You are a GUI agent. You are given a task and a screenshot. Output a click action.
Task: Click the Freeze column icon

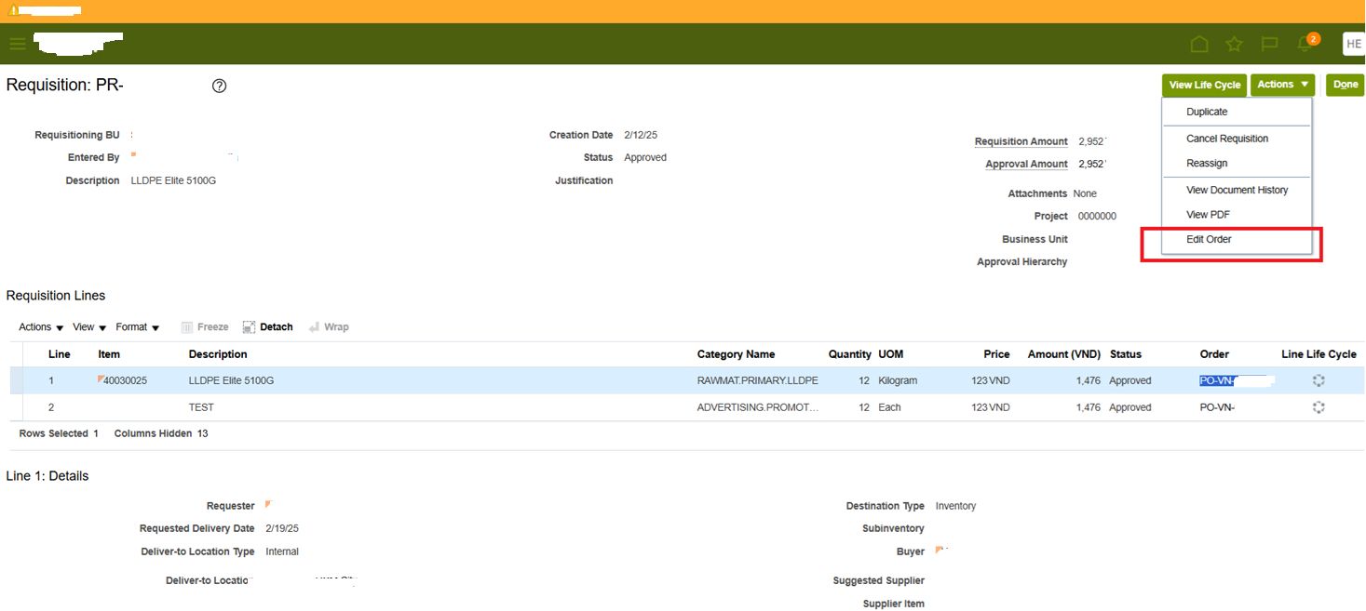pyautogui.click(x=204, y=327)
